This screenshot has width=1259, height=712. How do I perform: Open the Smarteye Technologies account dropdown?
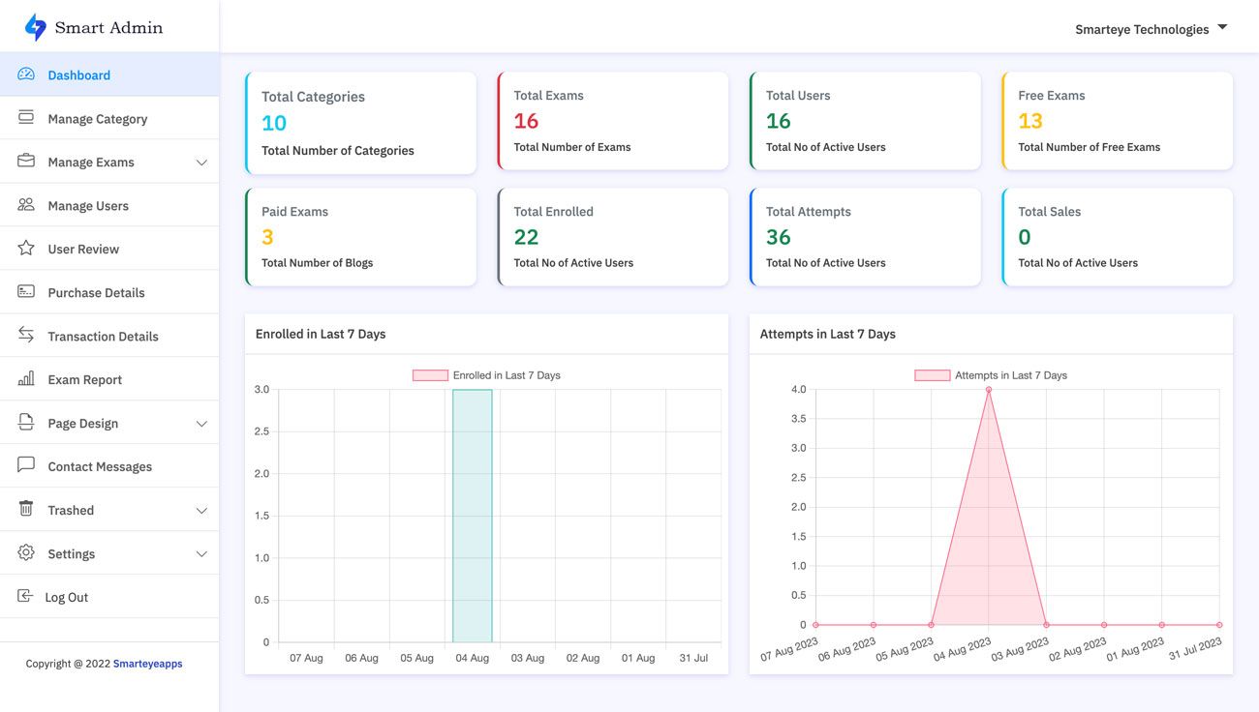pyautogui.click(x=1151, y=29)
